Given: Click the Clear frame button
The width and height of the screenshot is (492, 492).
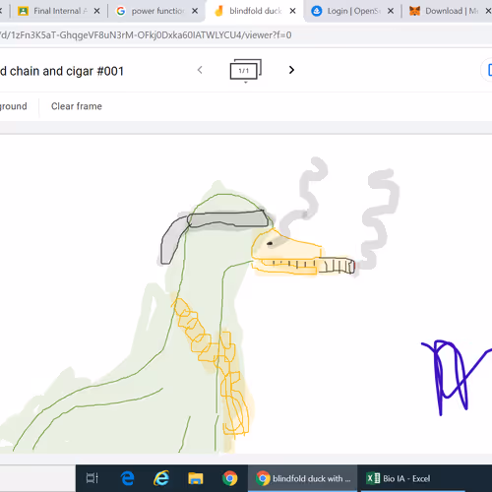Looking at the screenshot, I should (77, 106).
